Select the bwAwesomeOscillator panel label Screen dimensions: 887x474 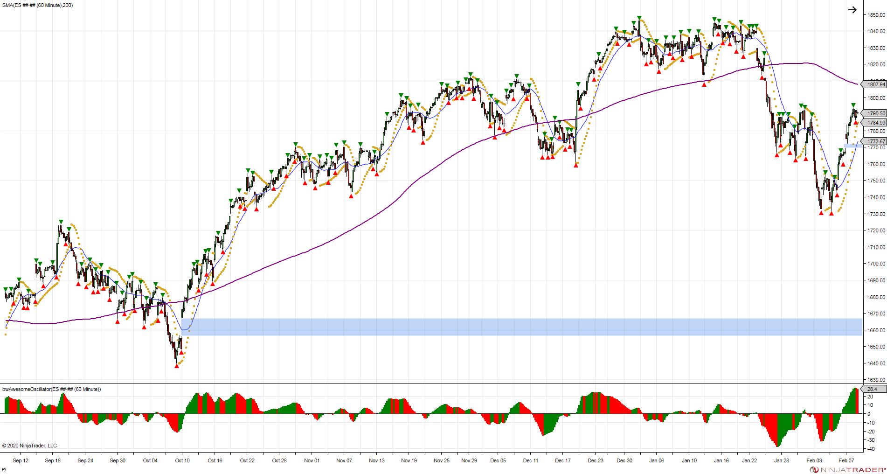(51, 389)
